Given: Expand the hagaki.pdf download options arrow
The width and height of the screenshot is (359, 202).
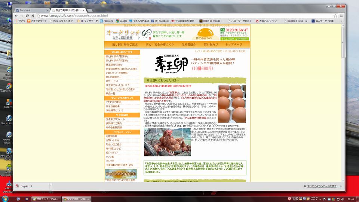Looking at the screenshot, I should click(51, 186).
